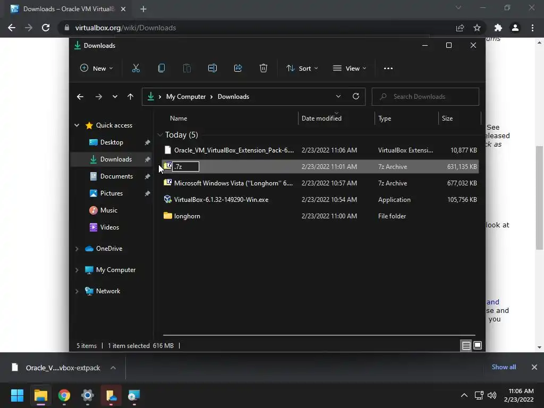
Task: Open Chrome from the taskbar
Action: click(x=64, y=395)
